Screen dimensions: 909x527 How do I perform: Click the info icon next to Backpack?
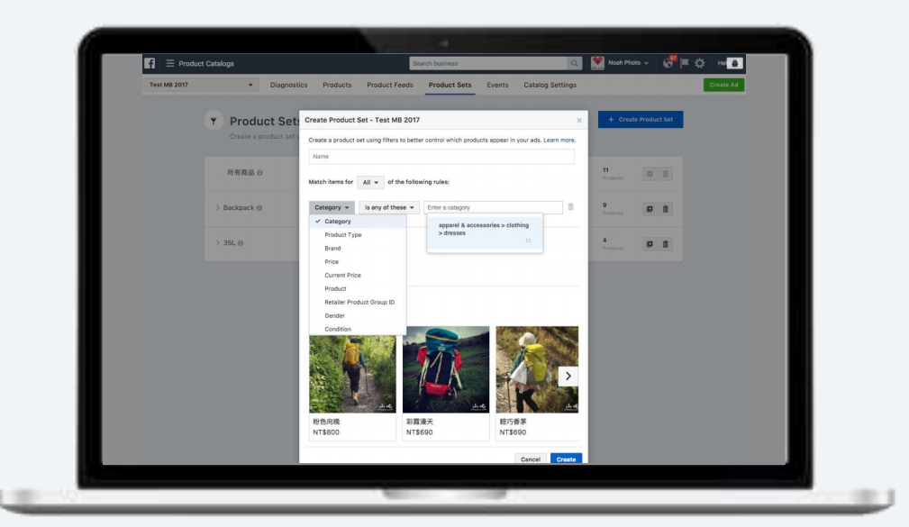(x=259, y=208)
